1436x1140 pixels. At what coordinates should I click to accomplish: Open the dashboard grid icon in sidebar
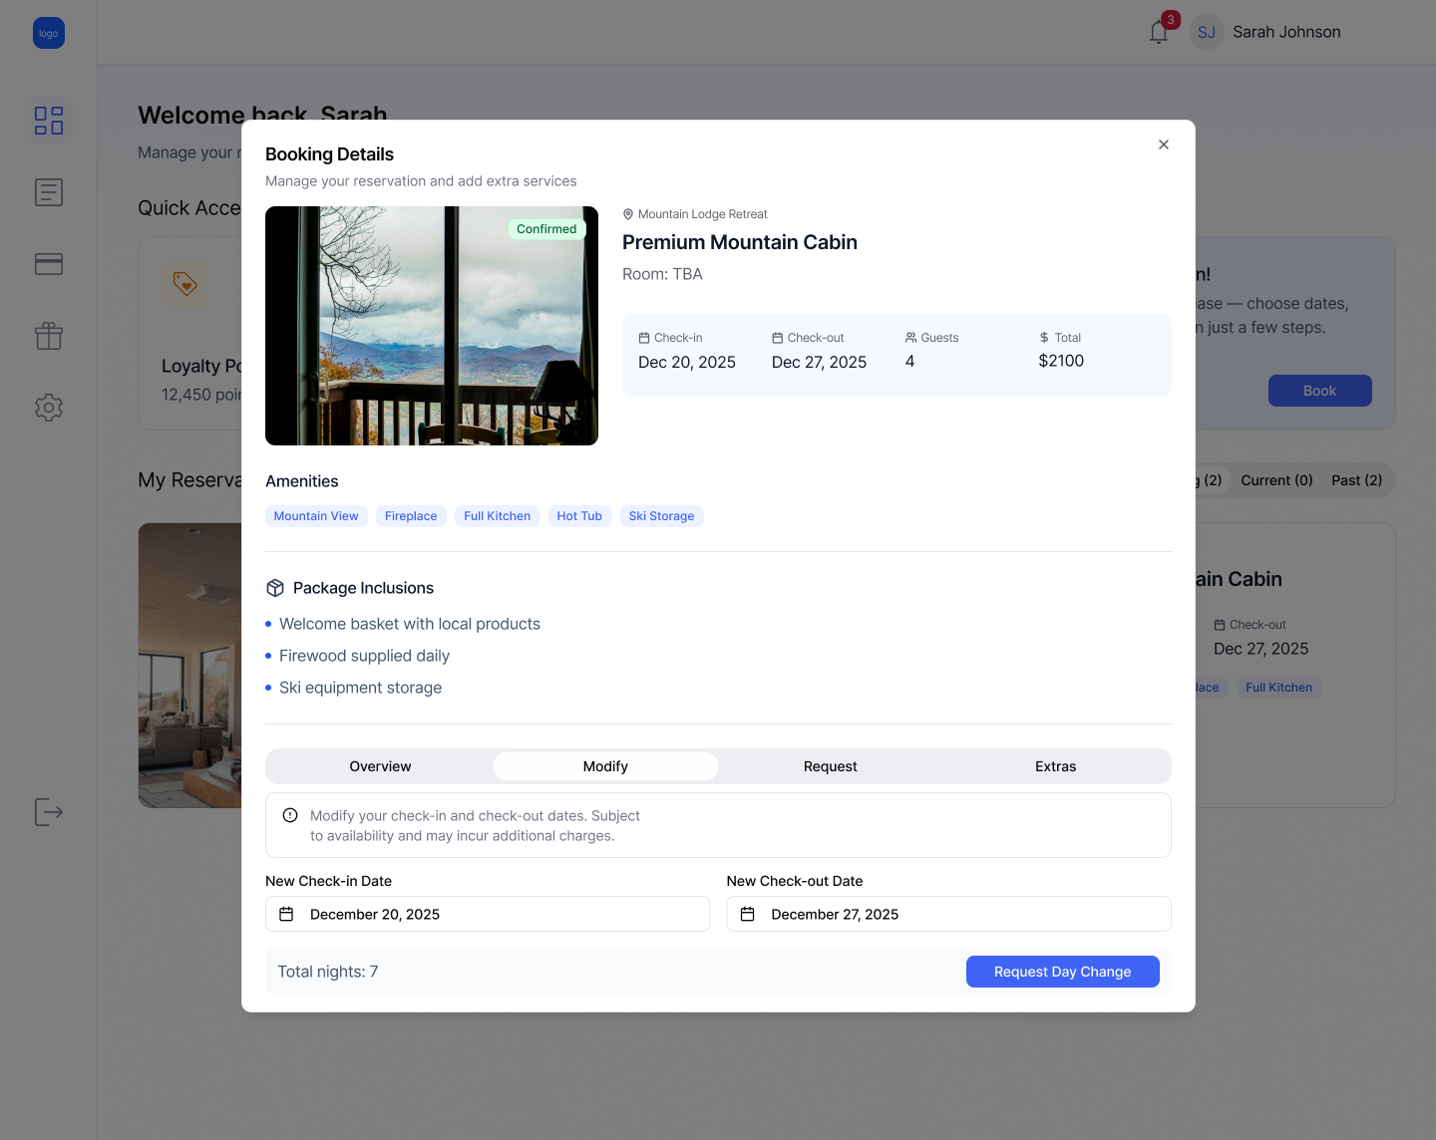click(49, 121)
